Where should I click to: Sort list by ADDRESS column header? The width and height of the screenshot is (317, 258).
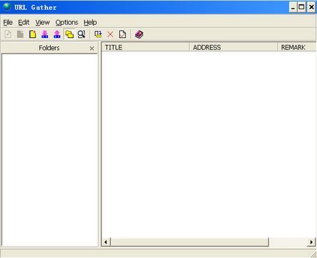point(233,47)
